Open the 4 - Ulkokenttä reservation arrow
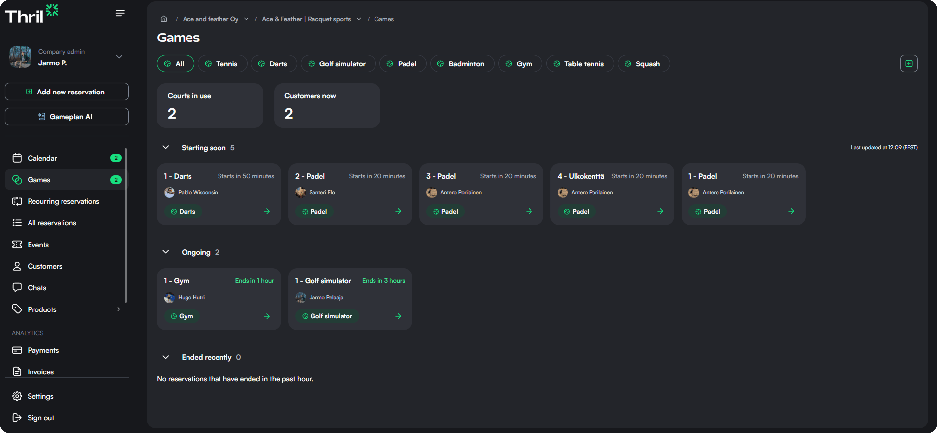 pos(660,211)
